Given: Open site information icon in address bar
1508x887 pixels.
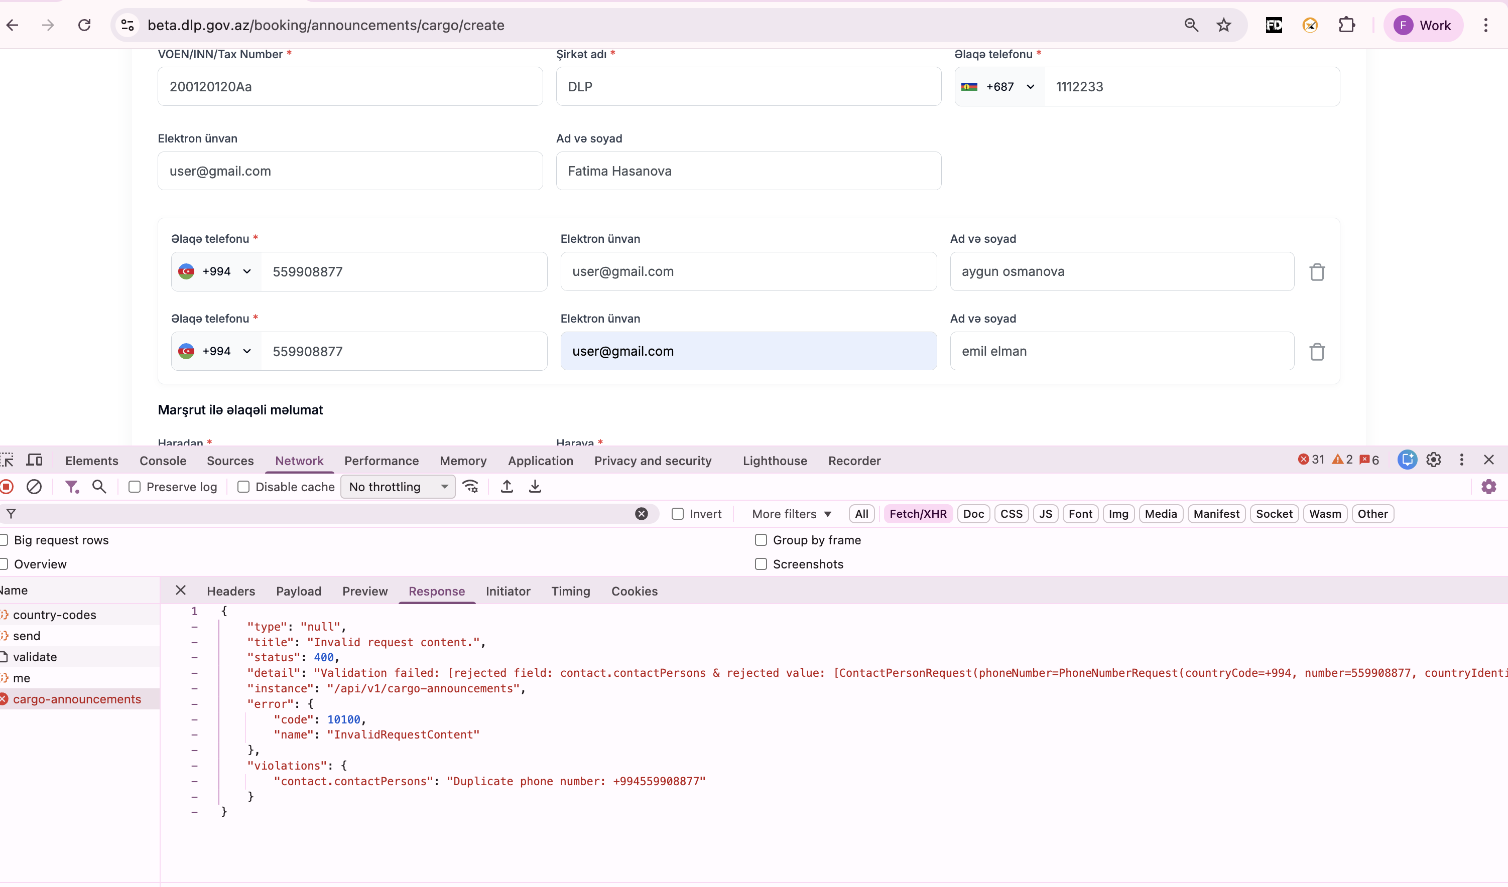Looking at the screenshot, I should click(128, 25).
